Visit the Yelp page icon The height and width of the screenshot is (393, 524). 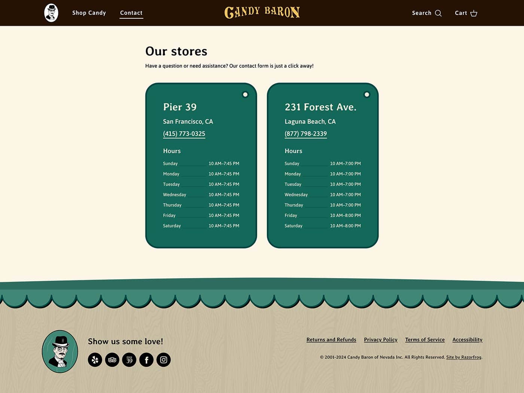(95, 360)
